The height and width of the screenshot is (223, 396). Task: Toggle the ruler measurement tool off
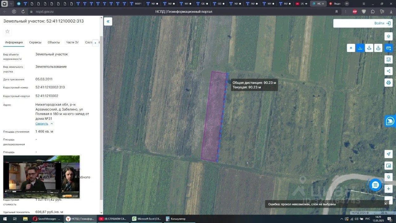[x=389, y=48]
